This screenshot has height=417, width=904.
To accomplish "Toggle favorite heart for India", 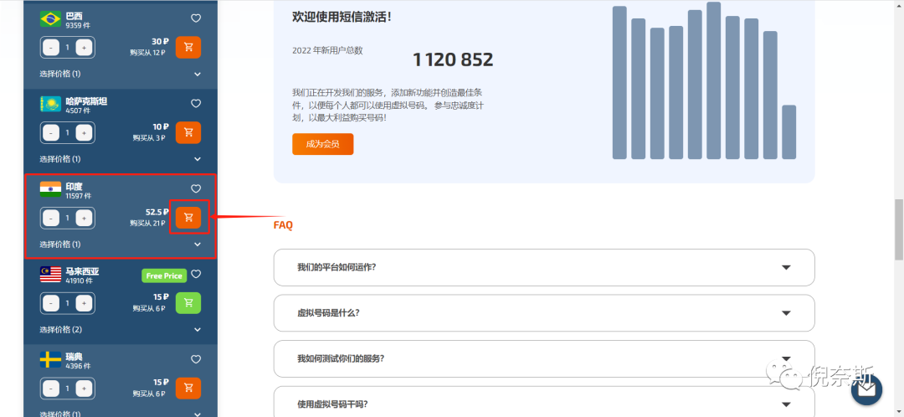I will click(x=196, y=188).
